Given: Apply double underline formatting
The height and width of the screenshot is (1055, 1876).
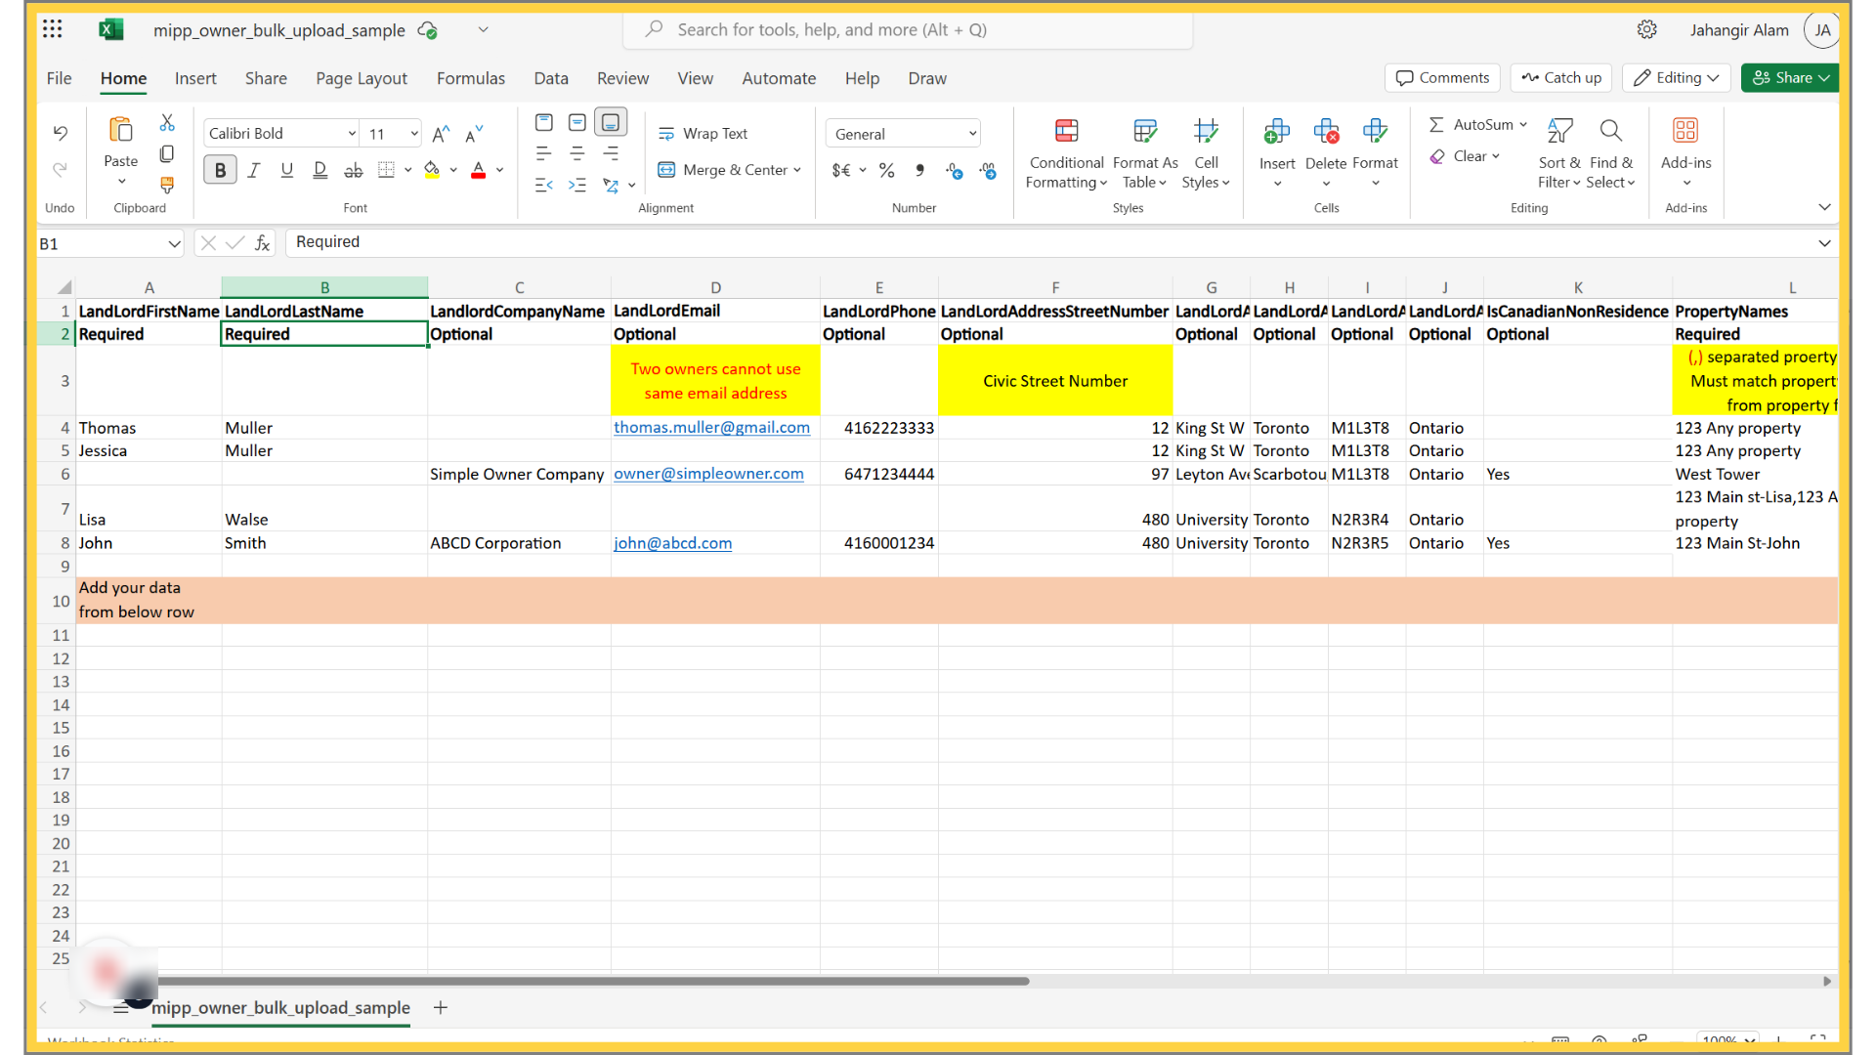Looking at the screenshot, I should pyautogui.click(x=320, y=170).
